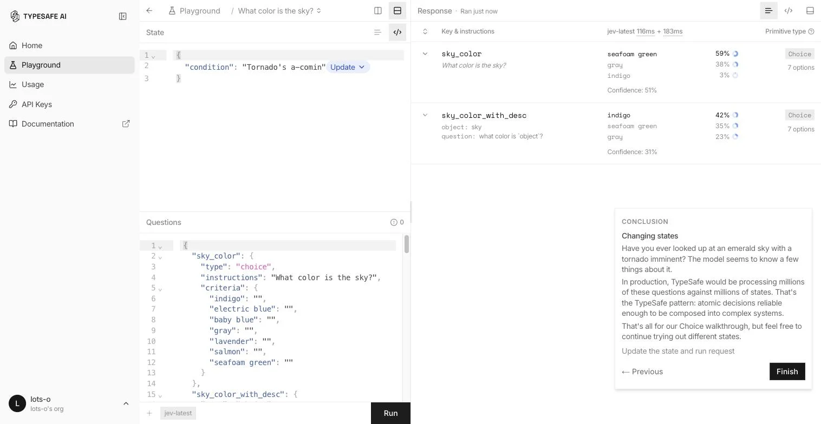821x424 pixels.
Task: Switch to stacked row layout icon
Action: (x=398, y=10)
